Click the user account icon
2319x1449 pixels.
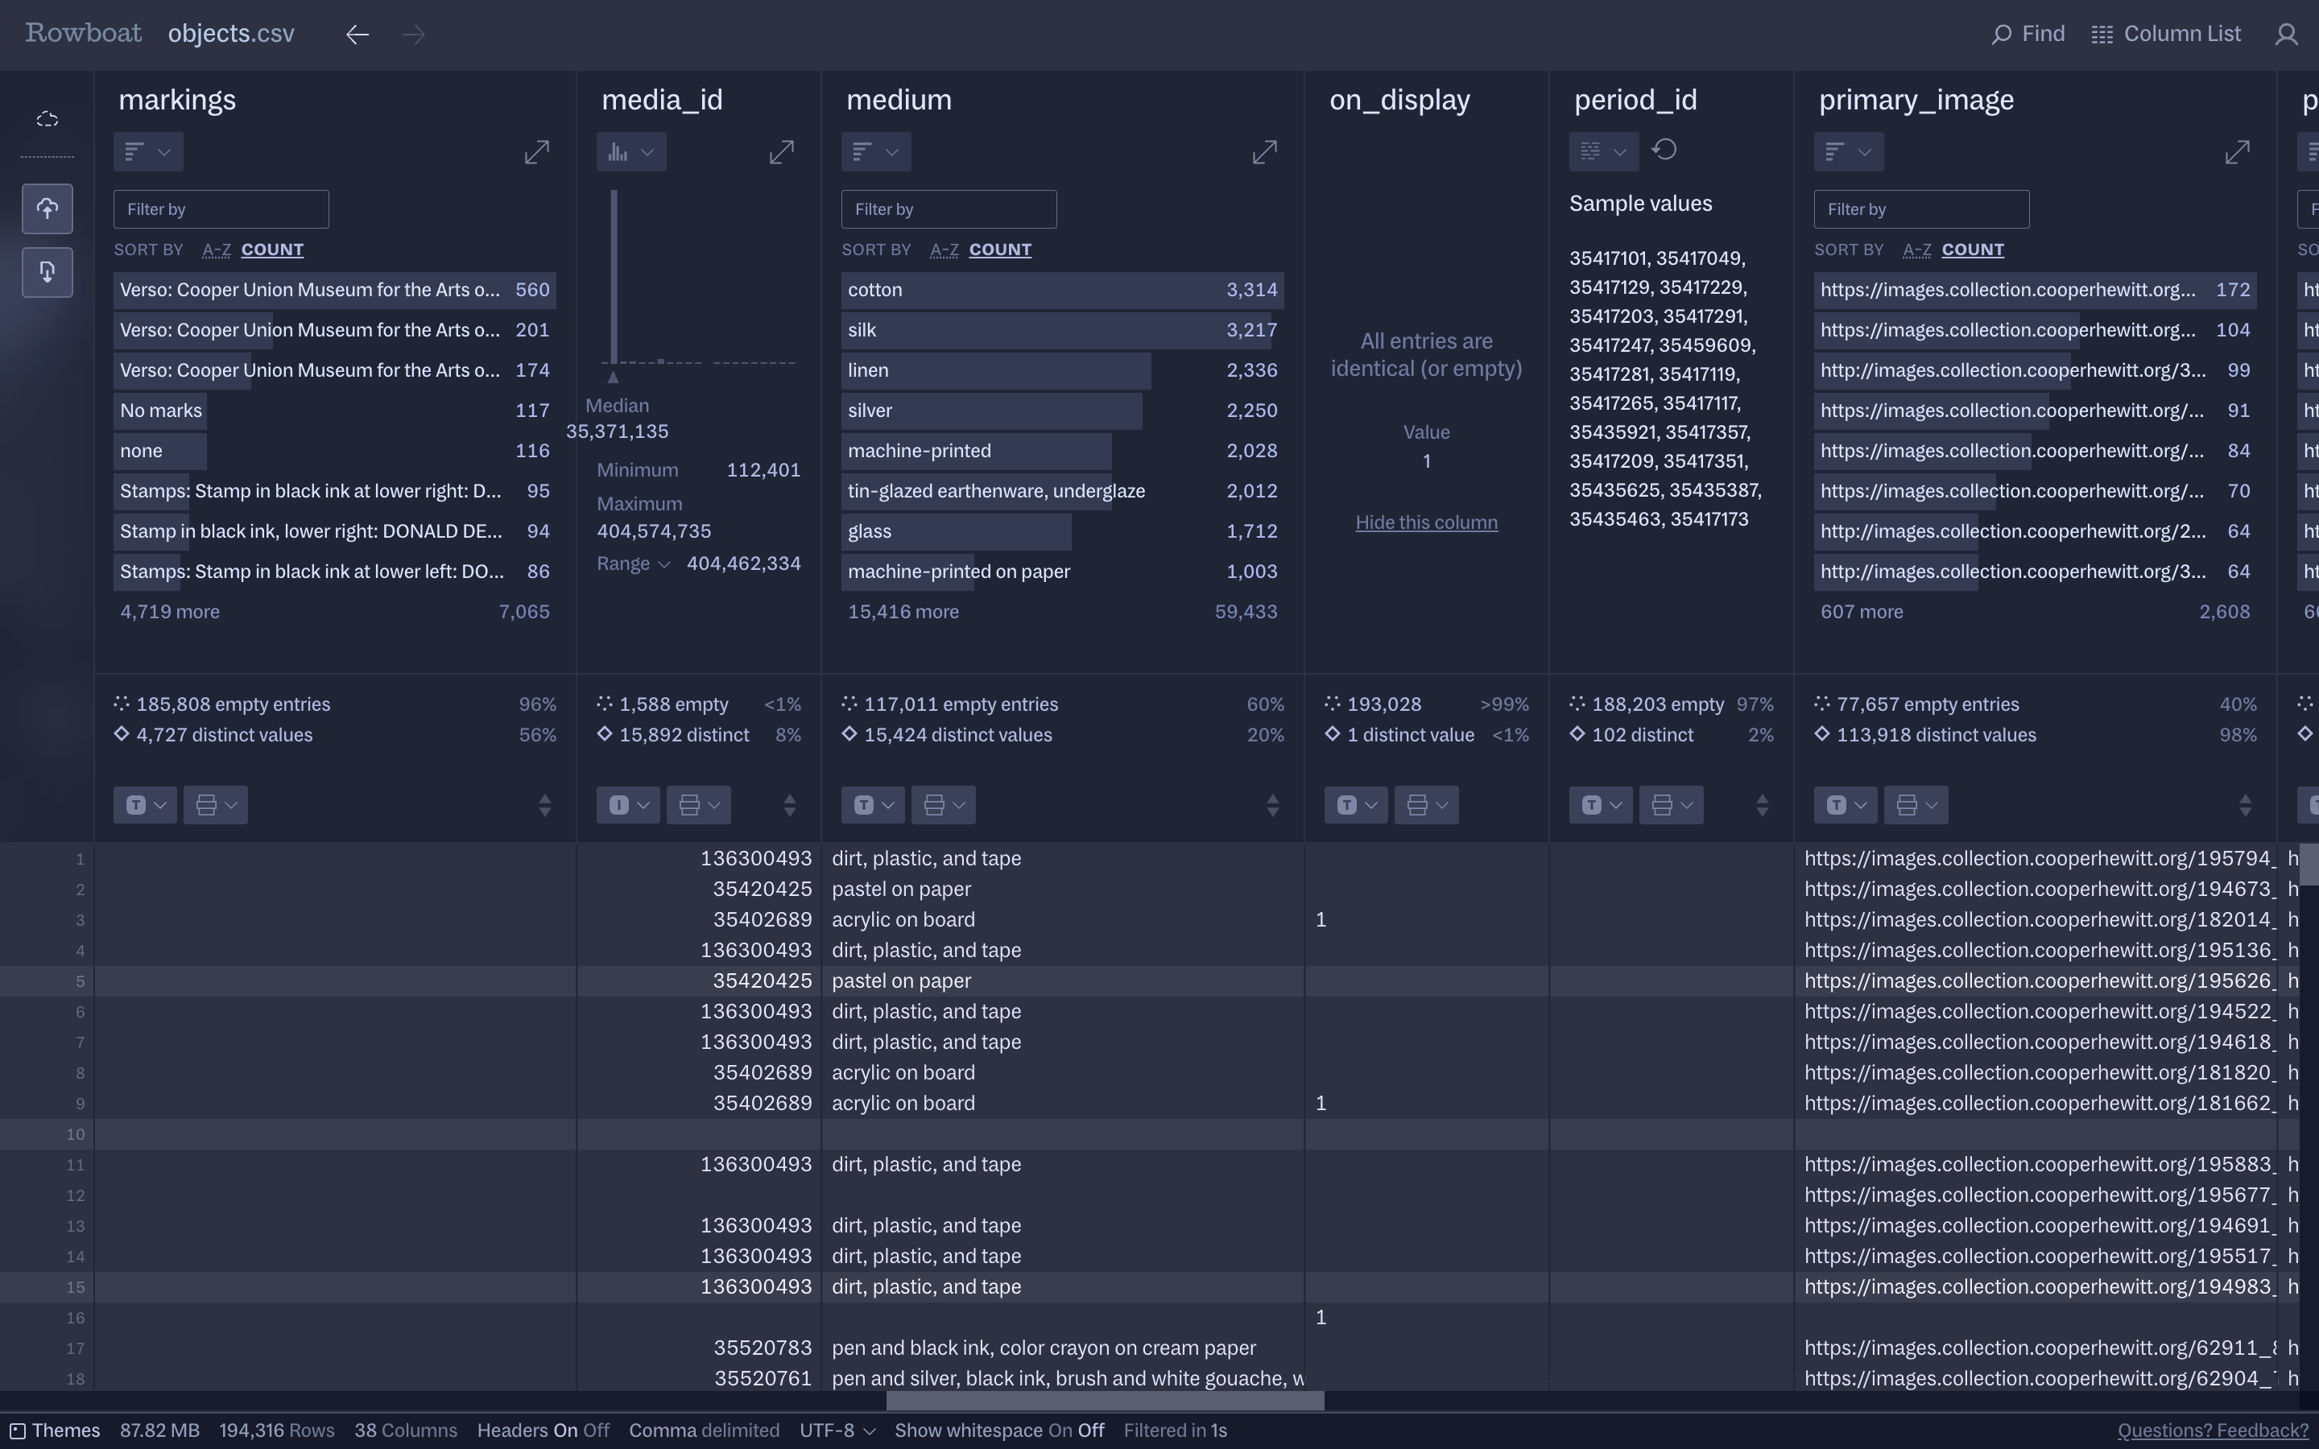[x=2287, y=35]
